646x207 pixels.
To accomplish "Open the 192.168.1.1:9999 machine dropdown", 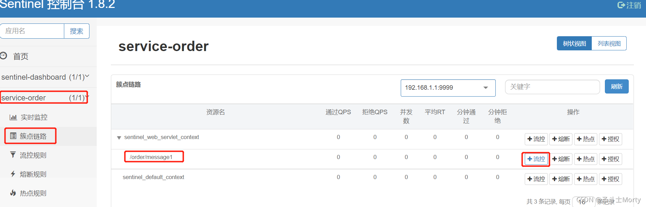I will click(x=448, y=88).
